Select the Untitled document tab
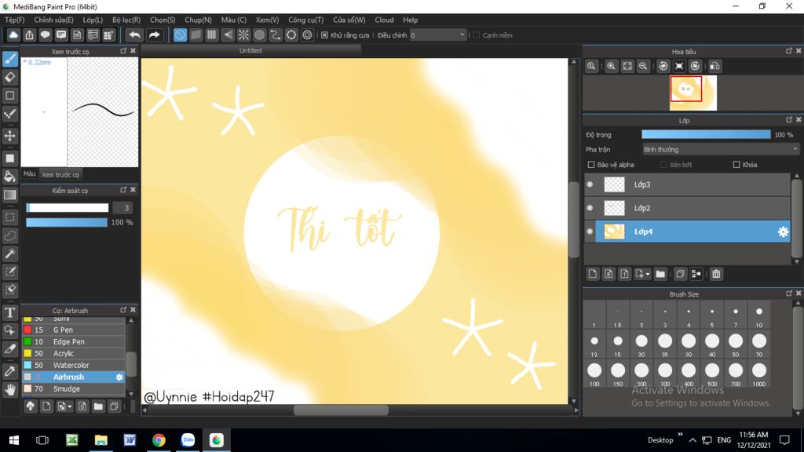 pos(250,51)
